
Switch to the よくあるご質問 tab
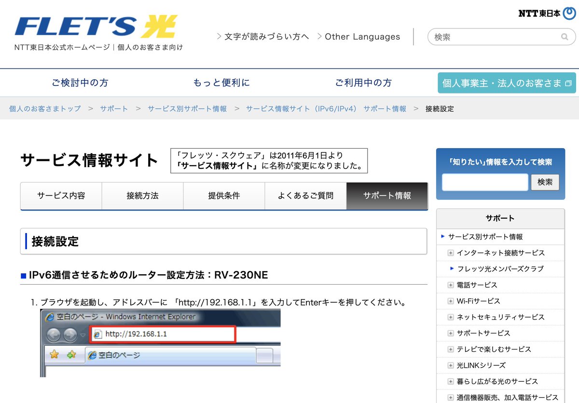pyautogui.click(x=305, y=195)
